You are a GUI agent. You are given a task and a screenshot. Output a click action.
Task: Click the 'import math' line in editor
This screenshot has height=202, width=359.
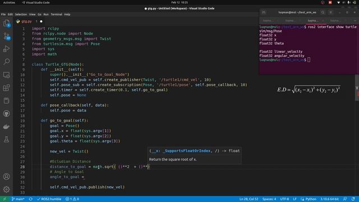pos(44,54)
